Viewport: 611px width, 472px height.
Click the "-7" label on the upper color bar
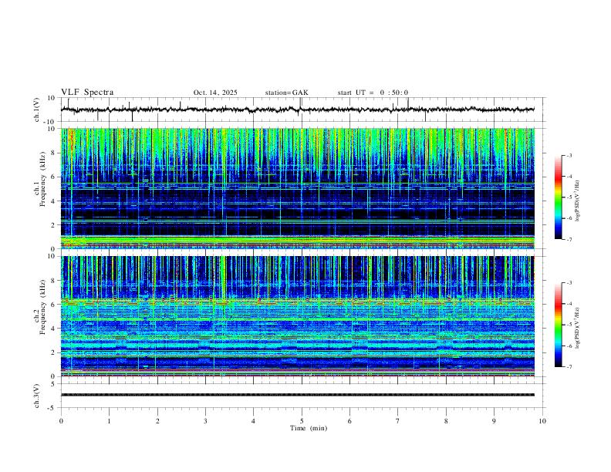pyautogui.click(x=569, y=239)
